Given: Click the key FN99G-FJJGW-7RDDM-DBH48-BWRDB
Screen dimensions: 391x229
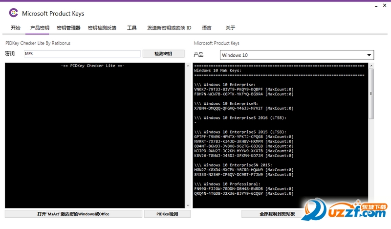Looking at the screenshot, I should click(228, 189).
